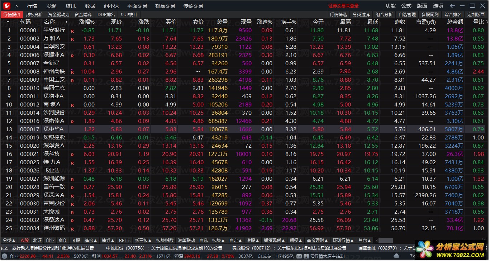Expand the 板块 bottom tab menu
Image resolution: width=490 pixels, height=261 pixels.
[218, 240]
